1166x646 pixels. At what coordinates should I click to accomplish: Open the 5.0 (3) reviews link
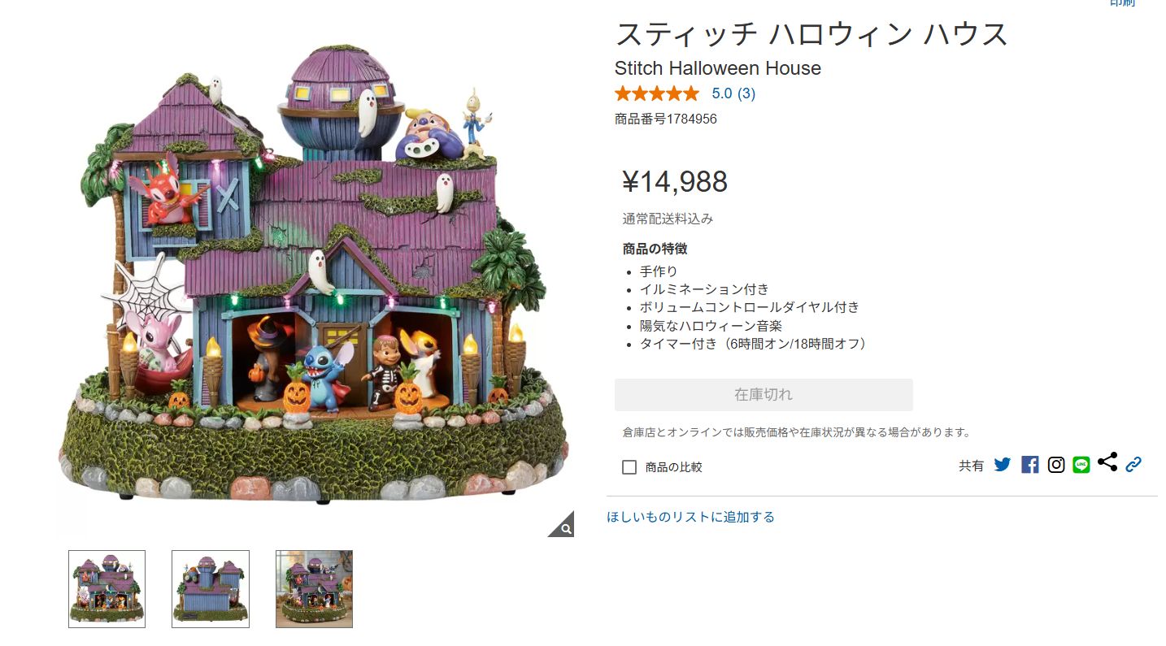point(733,93)
